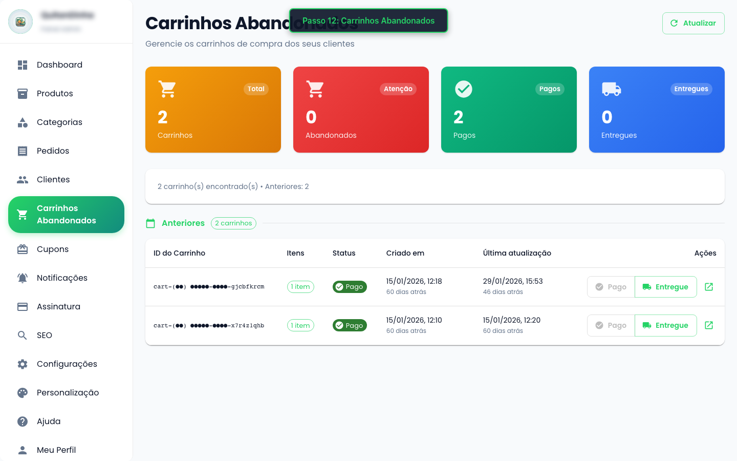Collapse the Anteriores carts section

tap(183, 223)
